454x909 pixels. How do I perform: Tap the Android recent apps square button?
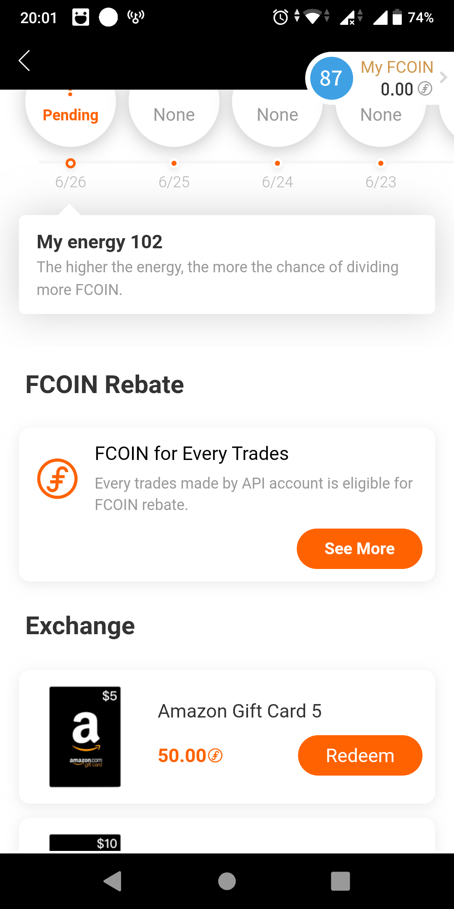(340, 881)
